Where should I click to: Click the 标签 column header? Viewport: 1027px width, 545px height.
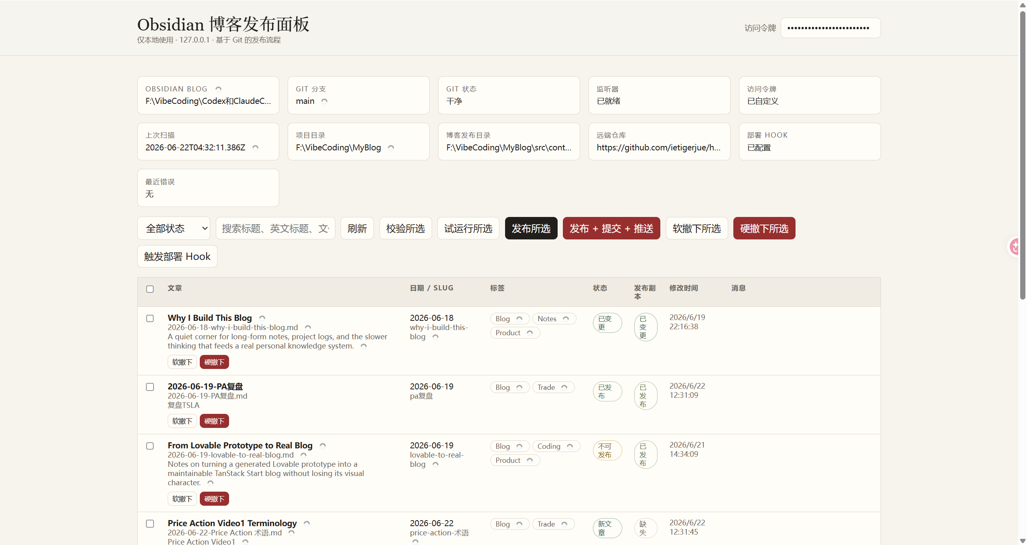pos(497,288)
